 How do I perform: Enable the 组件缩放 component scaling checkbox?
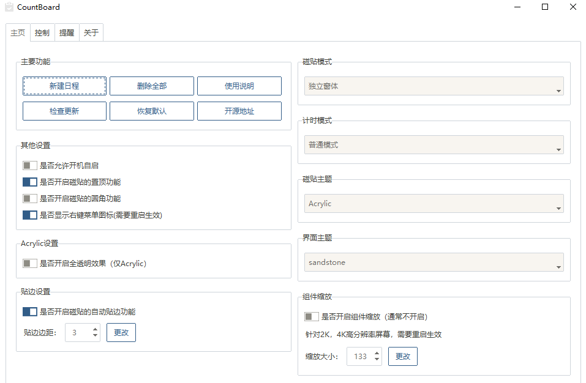coord(310,316)
